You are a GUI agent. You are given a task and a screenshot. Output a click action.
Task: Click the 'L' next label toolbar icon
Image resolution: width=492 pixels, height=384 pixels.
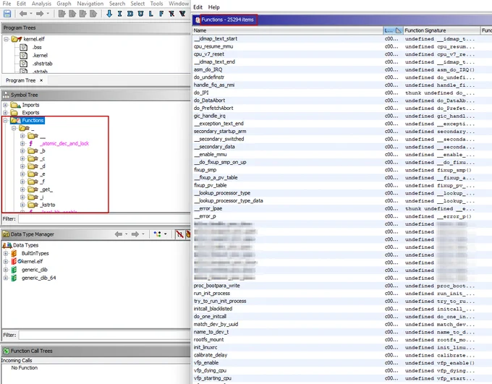[x=151, y=14]
